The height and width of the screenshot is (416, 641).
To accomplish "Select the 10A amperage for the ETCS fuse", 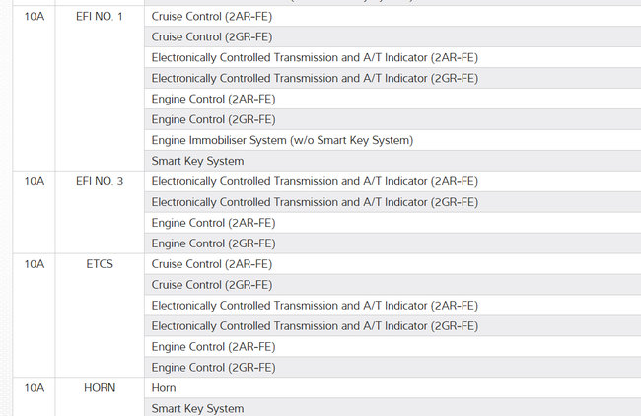I will [35, 264].
